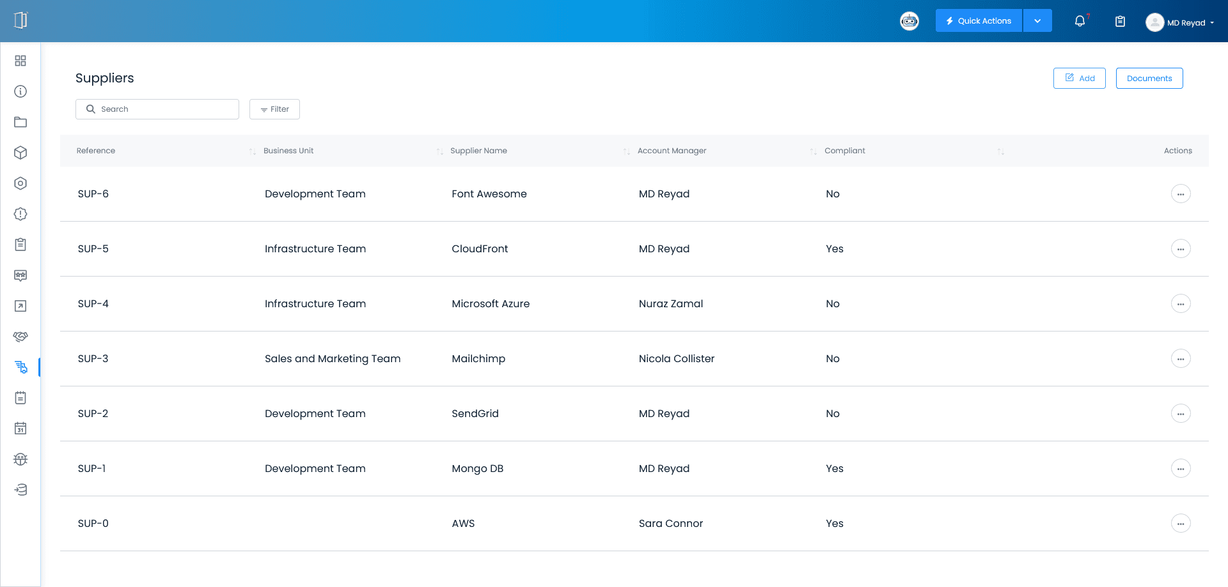Open the dashboard grid icon in sidebar

click(20, 61)
